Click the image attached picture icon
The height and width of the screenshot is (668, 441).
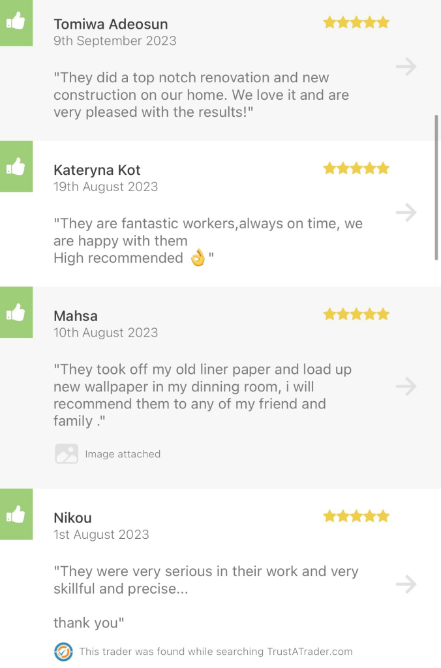point(67,454)
